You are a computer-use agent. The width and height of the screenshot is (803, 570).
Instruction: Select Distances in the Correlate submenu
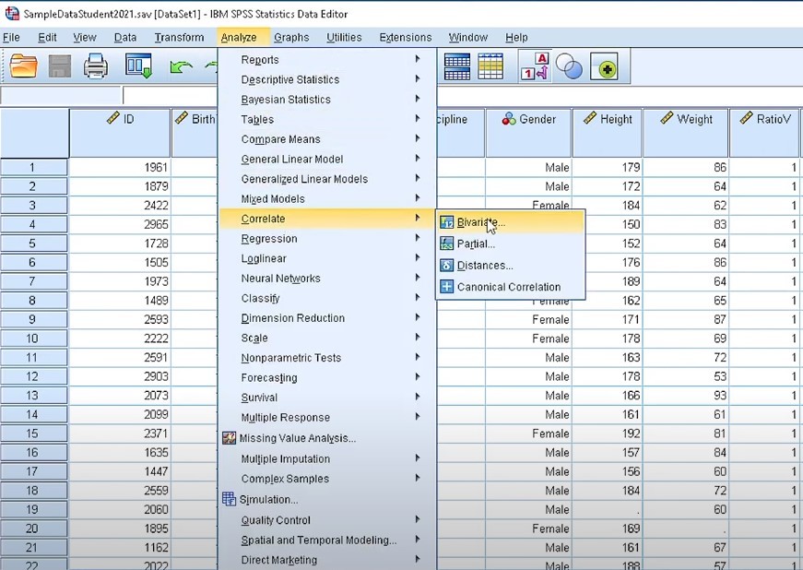click(510, 266)
